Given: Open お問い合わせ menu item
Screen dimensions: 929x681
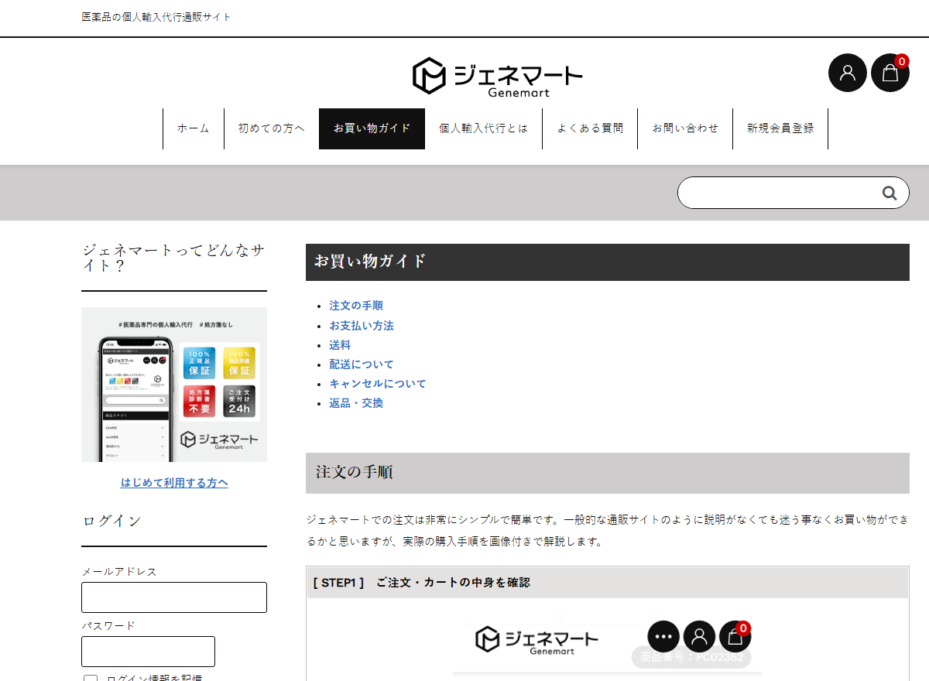Looking at the screenshot, I should pos(685,128).
